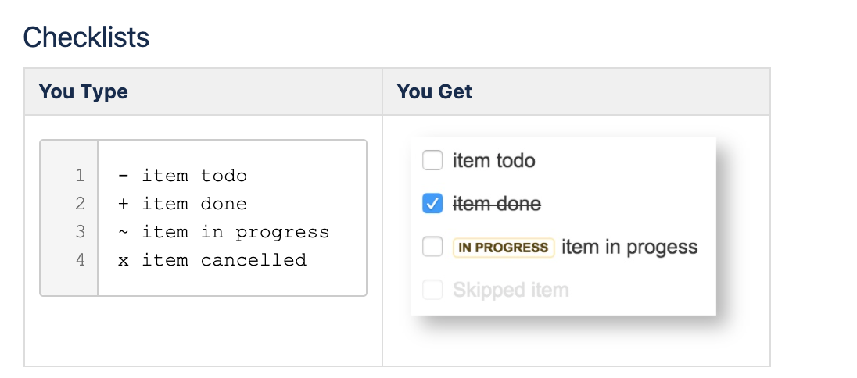Click the "item in progess" preview text
Image resolution: width=857 pixels, height=378 pixels.
point(629,248)
